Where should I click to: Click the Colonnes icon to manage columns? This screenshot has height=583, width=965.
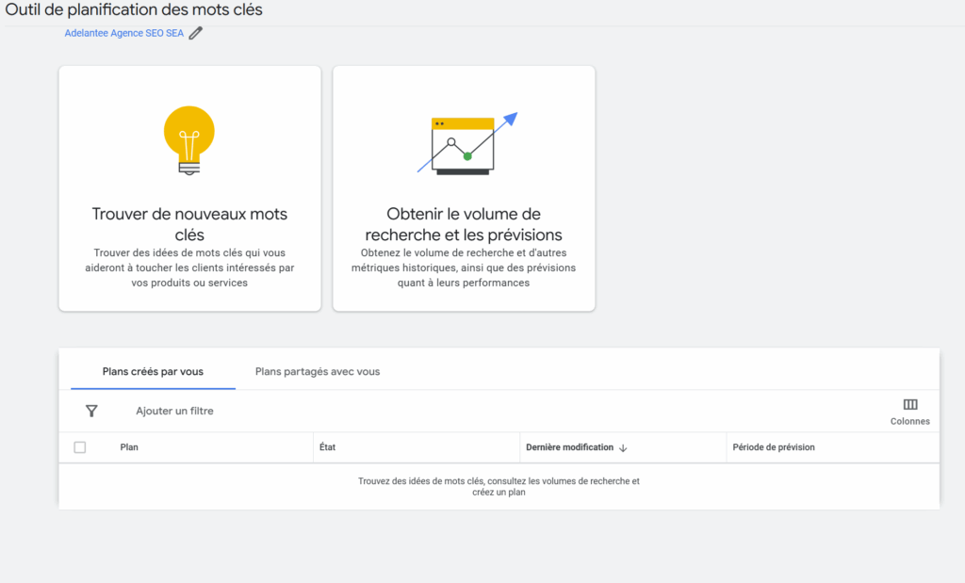(x=908, y=405)
